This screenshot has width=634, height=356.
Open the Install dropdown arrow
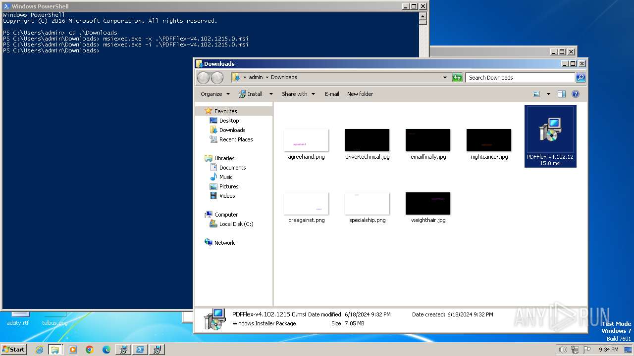tap(271, 94)
